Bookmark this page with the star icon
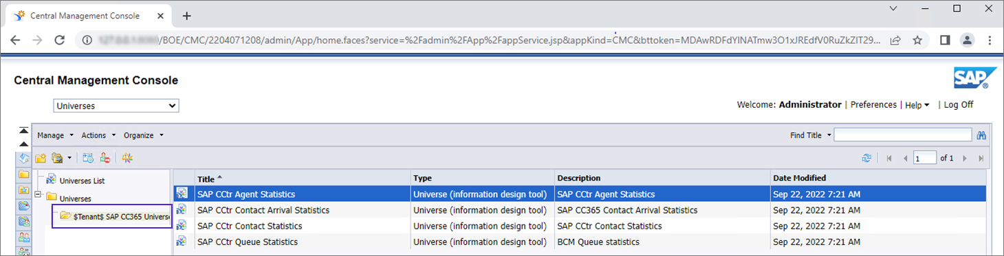The width and height of the screenshot is (1004, 256). 917,40
